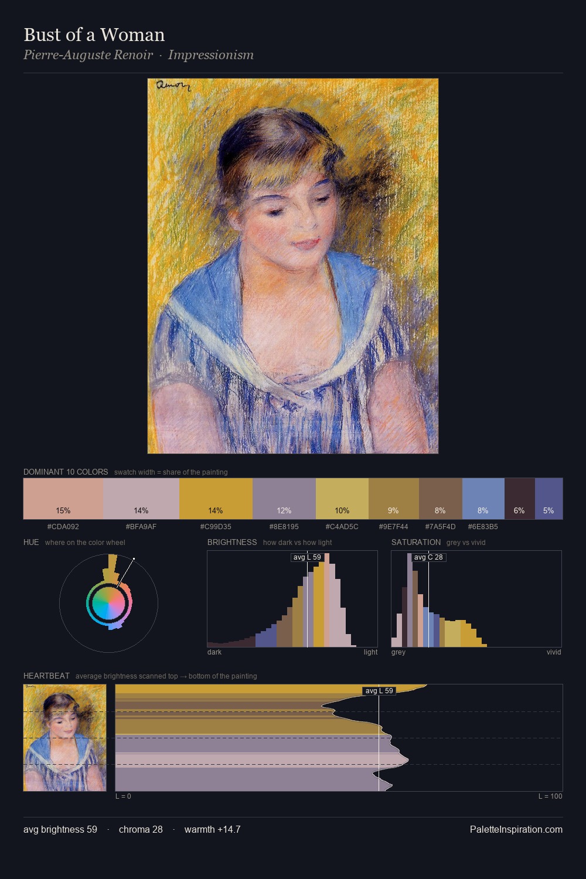This screenshot has height=879, width=586.
Task: Click the 9% ochre-brown swatch #9E7F44
Action: tap(394, 499)
